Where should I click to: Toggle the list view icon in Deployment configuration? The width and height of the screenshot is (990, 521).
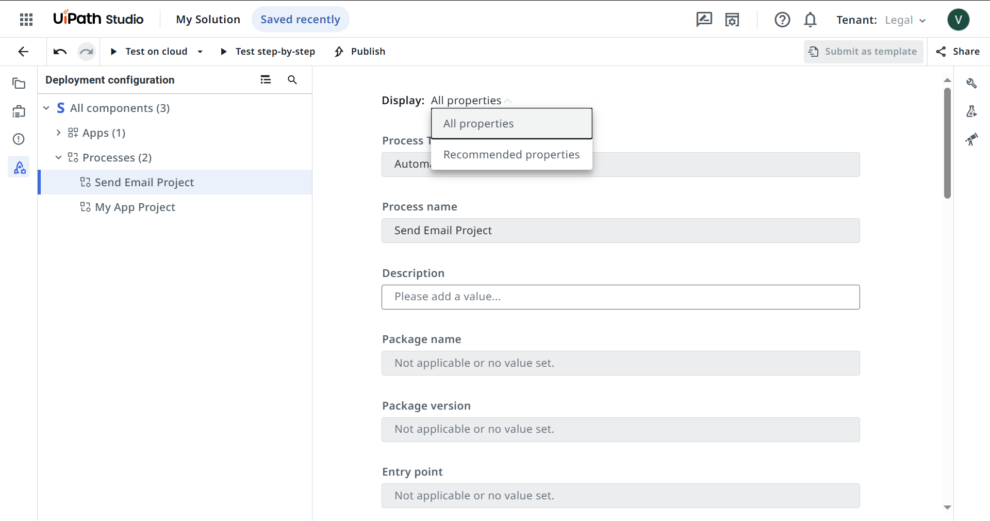coord(266,80)
